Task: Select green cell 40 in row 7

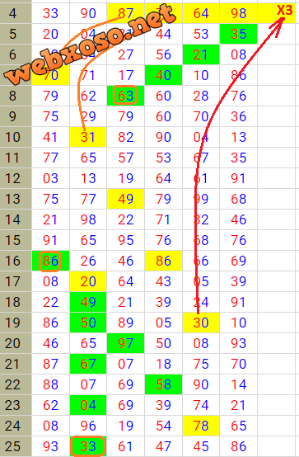Action: point(163,75)
